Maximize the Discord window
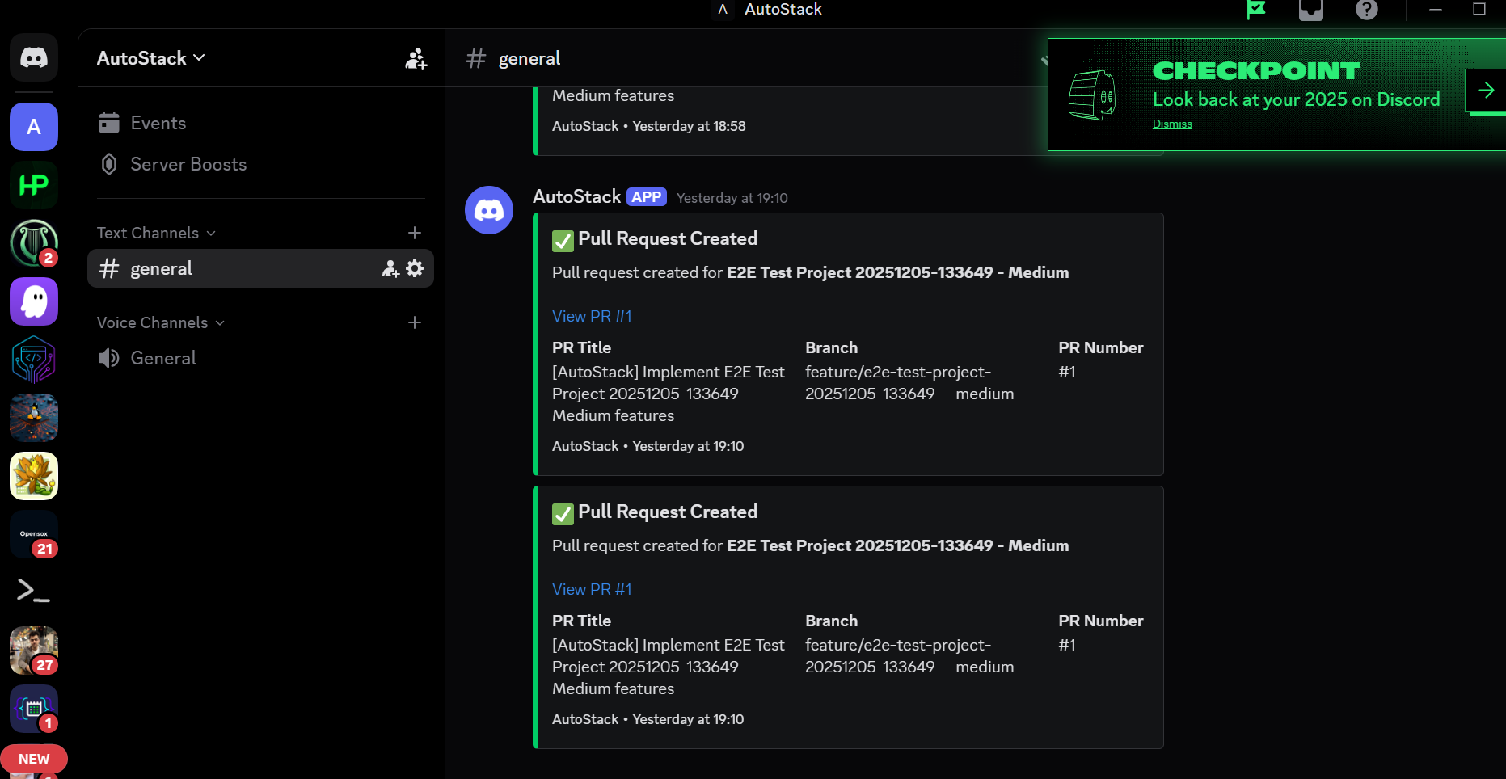The image size is (1506, 779). coord(1479,10)
